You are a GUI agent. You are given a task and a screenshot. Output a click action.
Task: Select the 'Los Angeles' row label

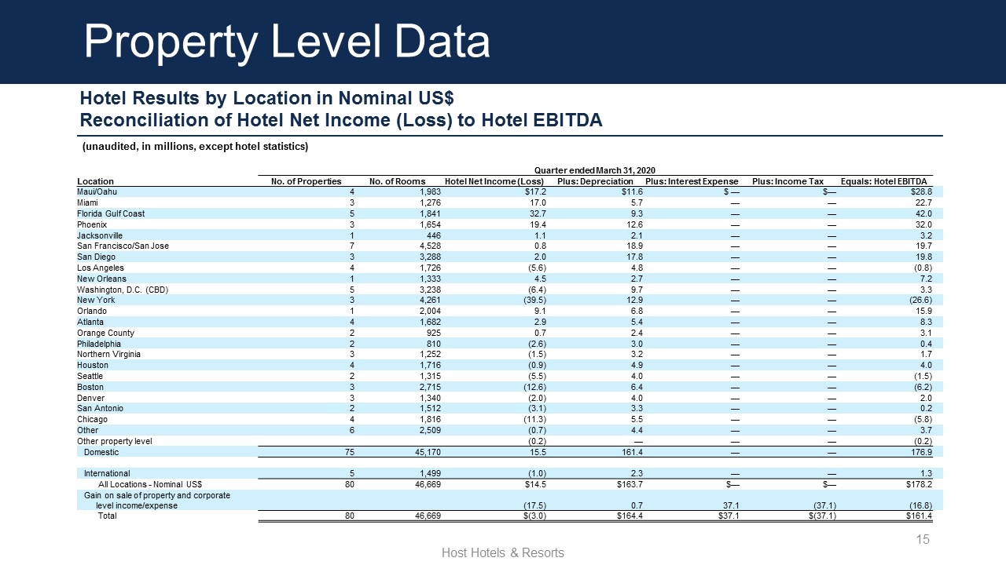(x=101, y=268)
